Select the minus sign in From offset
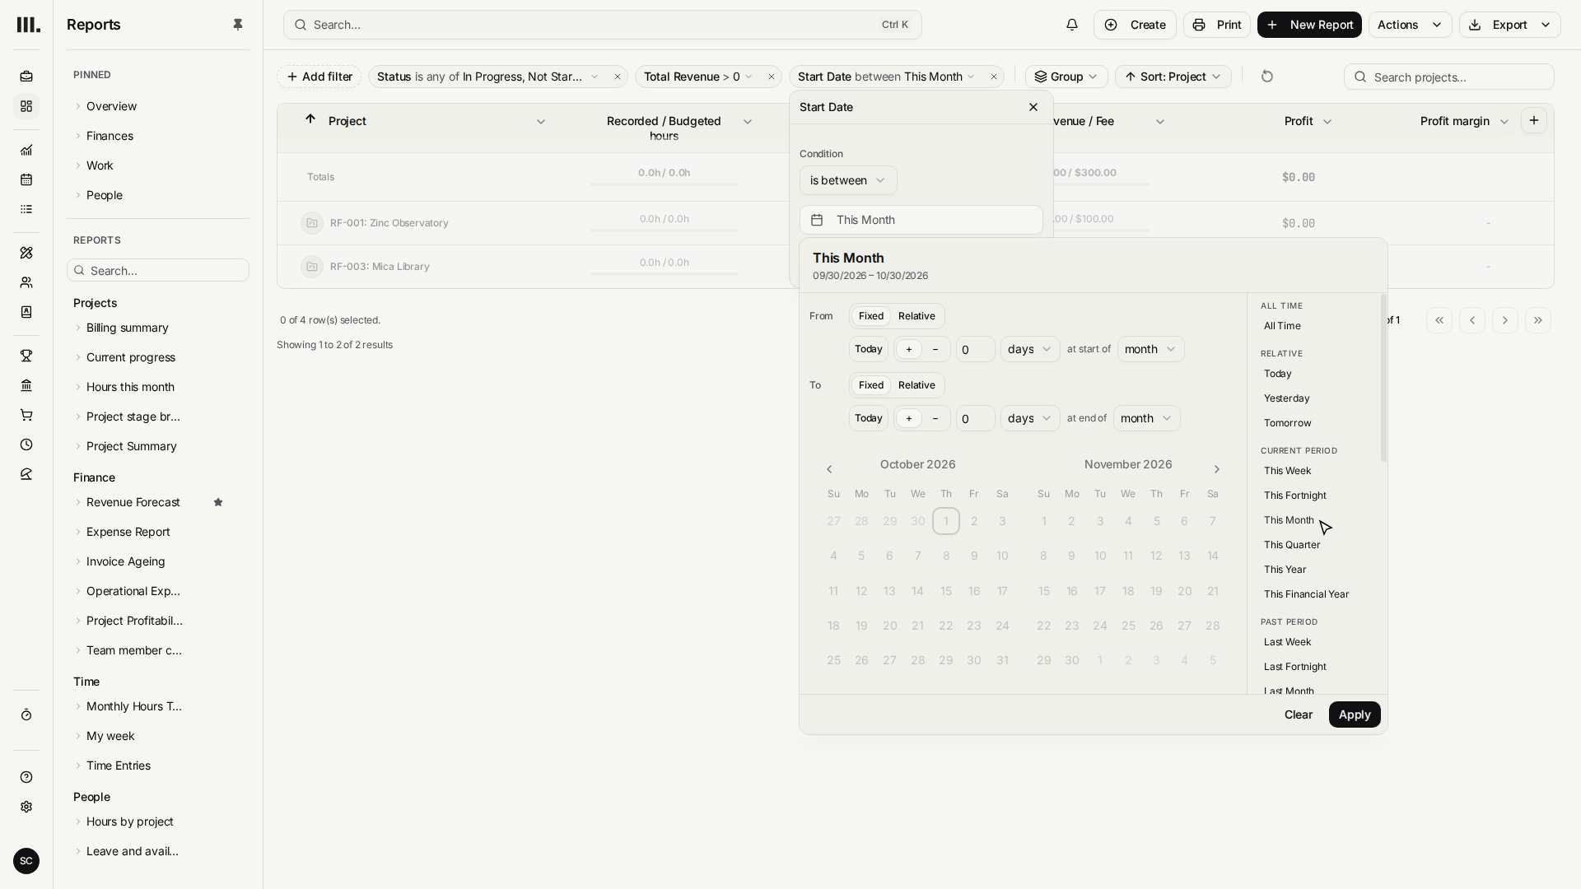 click(x=935, y=349)
